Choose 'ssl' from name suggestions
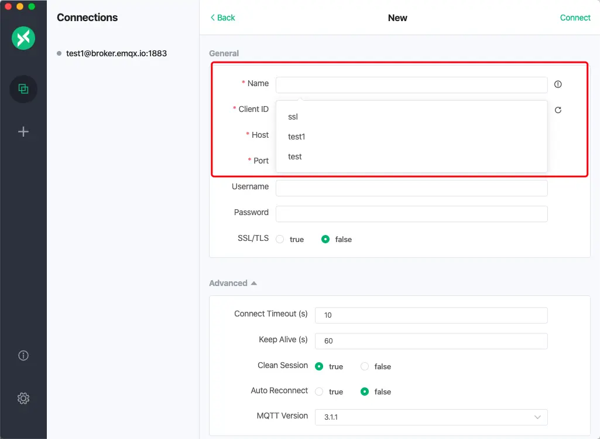The height and width of the screenshot is (439, 600). [x=293, y=117]
